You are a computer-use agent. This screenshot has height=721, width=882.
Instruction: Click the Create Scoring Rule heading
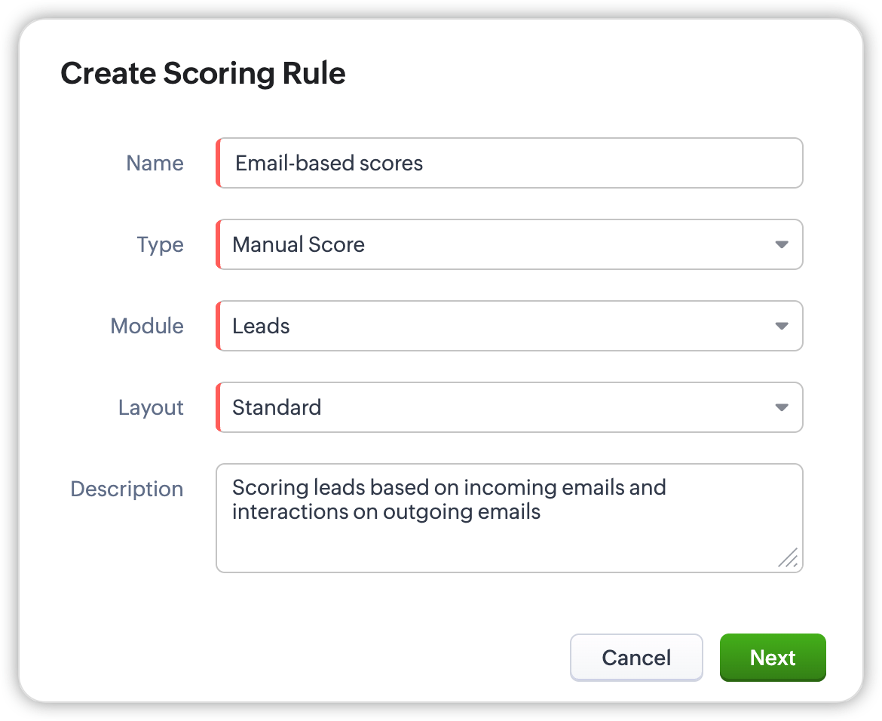point(203,73)
